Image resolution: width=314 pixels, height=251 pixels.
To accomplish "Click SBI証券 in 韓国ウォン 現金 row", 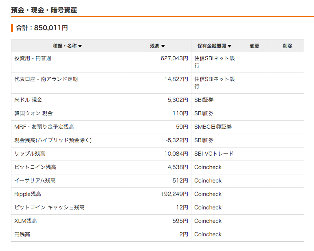I will pyautogui.click(x=204, y=113).
